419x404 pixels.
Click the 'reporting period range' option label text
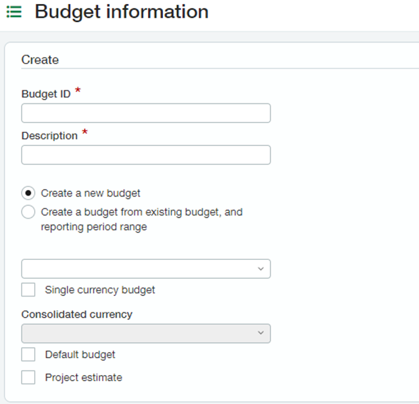[94, 227]
